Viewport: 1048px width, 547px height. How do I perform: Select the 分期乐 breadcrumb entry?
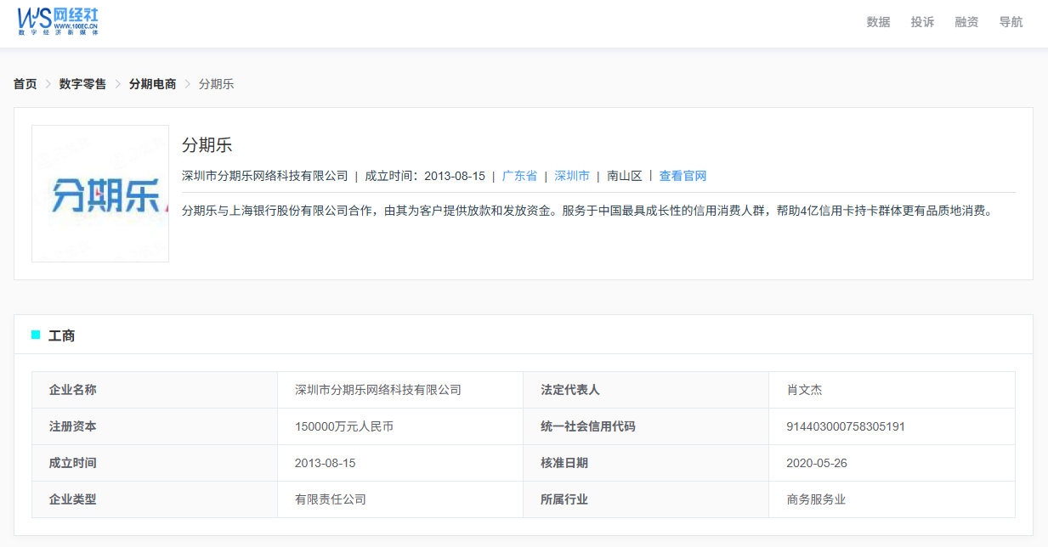[216, 84]
